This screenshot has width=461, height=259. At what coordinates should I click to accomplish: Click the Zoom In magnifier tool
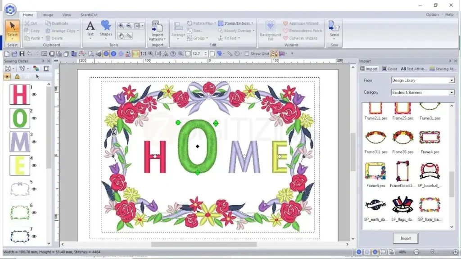click(x=121, y=26)
